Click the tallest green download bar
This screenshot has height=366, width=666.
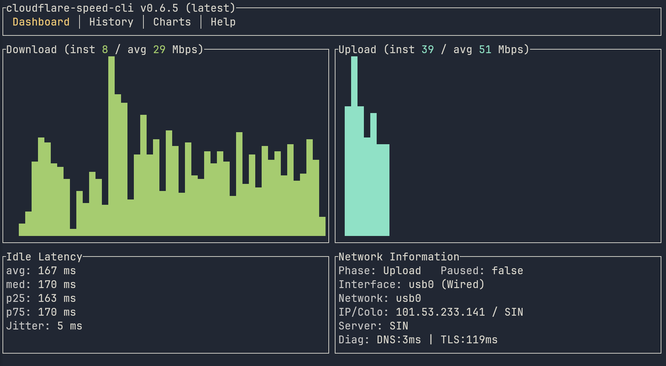coord(111,146)
